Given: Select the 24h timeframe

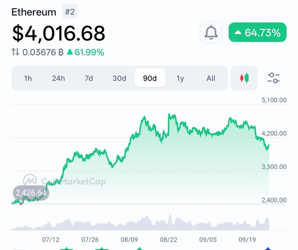Looking at the screenshot, I should 58,78.
